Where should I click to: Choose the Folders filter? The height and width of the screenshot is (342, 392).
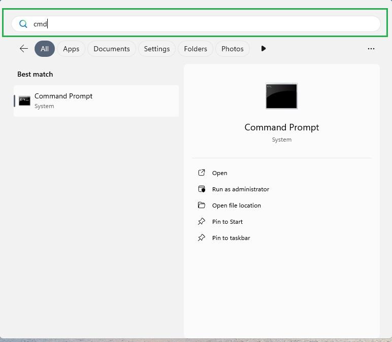click(195, 49)
